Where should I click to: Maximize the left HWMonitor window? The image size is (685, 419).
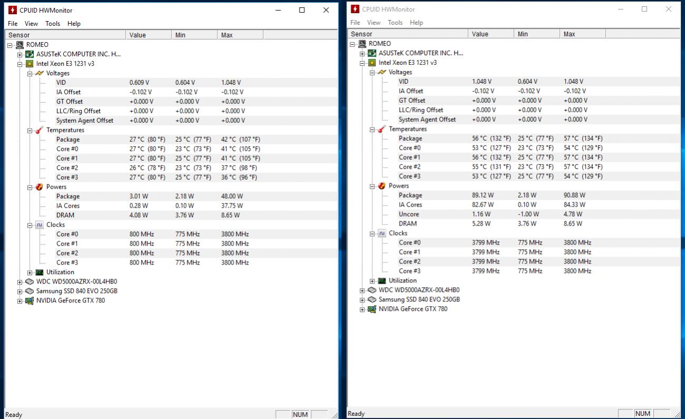tap(302, 10)
